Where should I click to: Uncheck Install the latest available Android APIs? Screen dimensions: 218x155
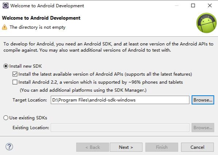coord(15,74)
